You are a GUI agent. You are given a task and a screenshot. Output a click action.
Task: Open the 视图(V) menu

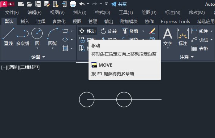coord(57,13)
